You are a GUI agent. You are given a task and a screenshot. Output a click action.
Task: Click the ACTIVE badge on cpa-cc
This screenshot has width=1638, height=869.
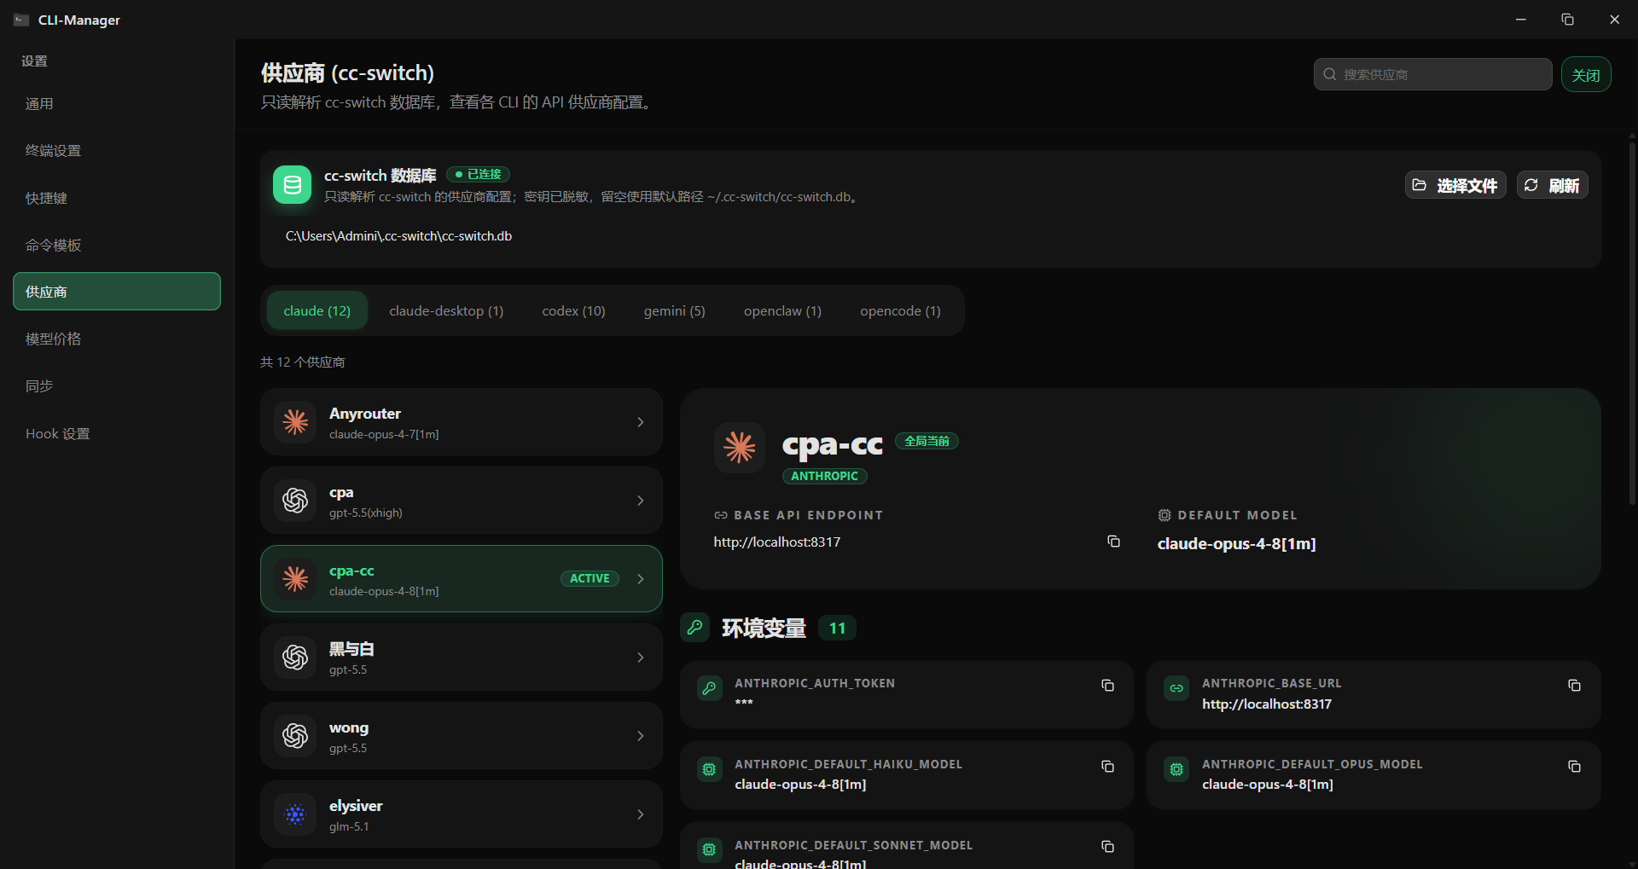tap(590, 578)
